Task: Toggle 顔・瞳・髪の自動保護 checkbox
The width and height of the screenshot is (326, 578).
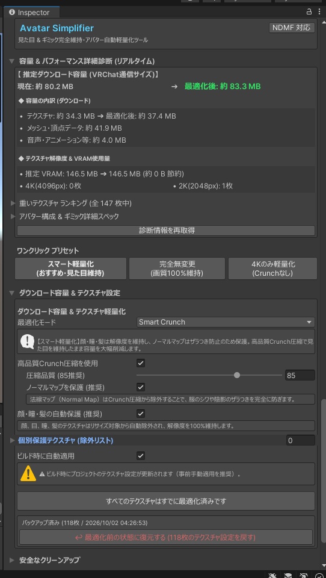Action: pos(141,414)
